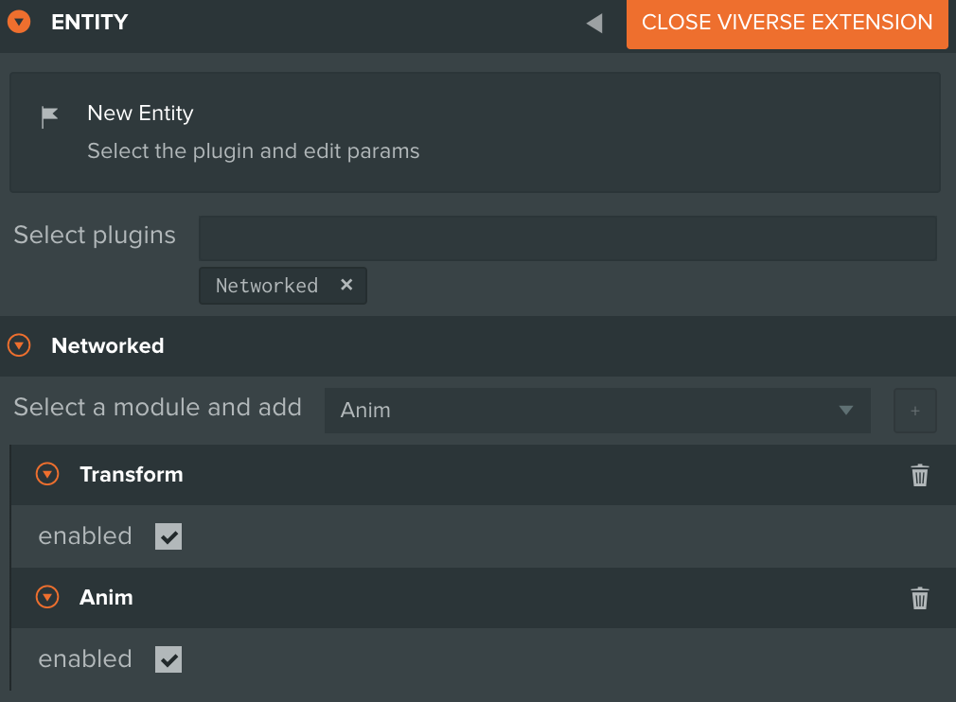
Task: Click the Networked section header title
Action: 107,345
